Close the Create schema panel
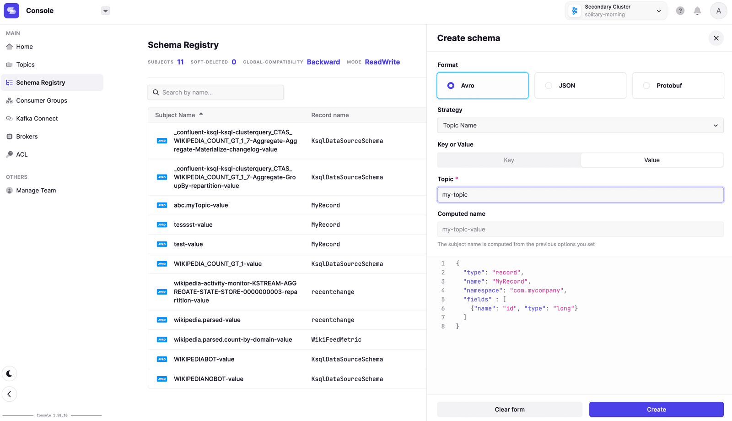Viewport: 732px width, 421px height. click(716, 38)
